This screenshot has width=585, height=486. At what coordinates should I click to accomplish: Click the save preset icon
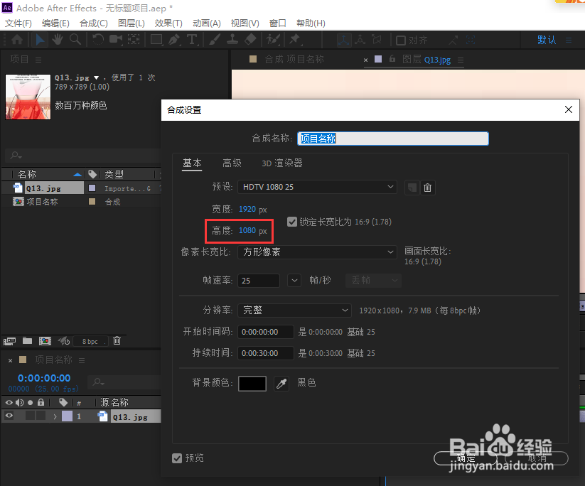[412, 188]
